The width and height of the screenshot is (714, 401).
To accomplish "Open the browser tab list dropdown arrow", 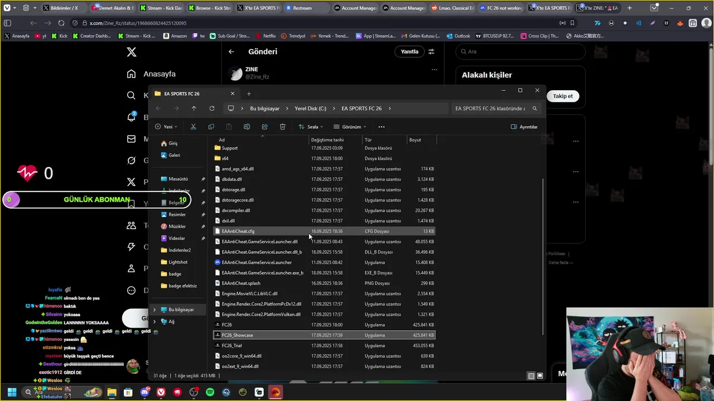I will pos(654,8).
